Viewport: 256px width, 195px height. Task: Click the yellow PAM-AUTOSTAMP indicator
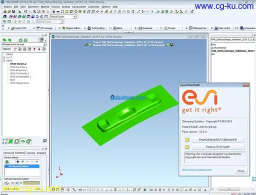click(x=187, y=147)
